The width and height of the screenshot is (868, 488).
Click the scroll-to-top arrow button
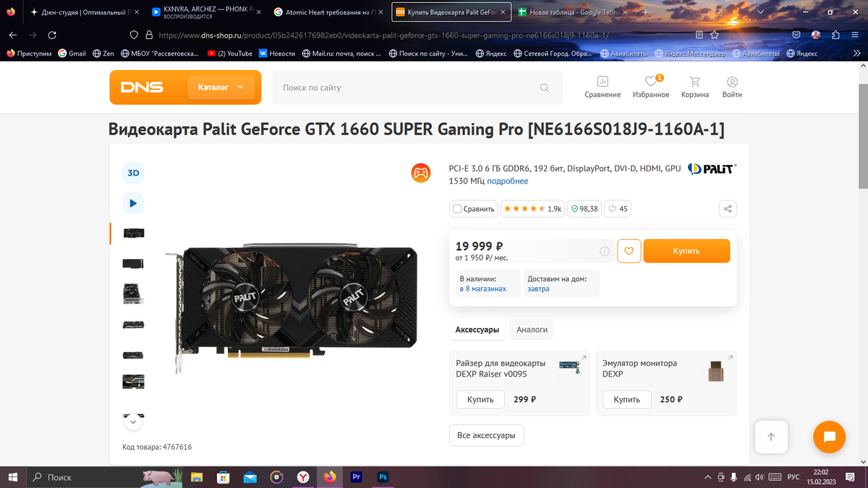tap(771, 437)
